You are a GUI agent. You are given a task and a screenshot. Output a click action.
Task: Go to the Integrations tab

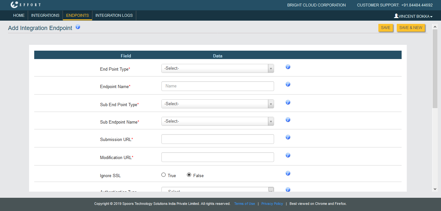click(45, 15)
